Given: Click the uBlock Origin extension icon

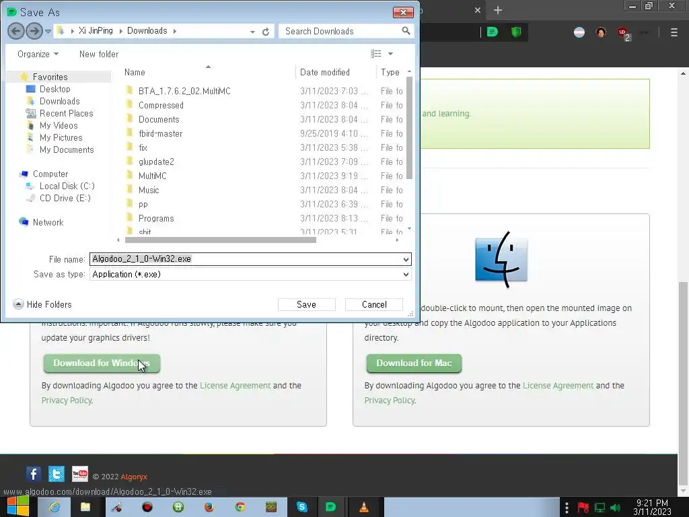Looking at the screenshot, I should [623, 32].
